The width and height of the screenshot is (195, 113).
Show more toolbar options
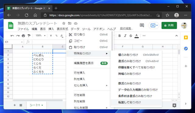pyautogui.click(x=144, y=36)
